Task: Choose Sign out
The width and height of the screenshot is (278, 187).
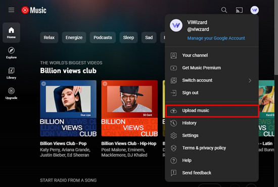Action: click(212, 93)
